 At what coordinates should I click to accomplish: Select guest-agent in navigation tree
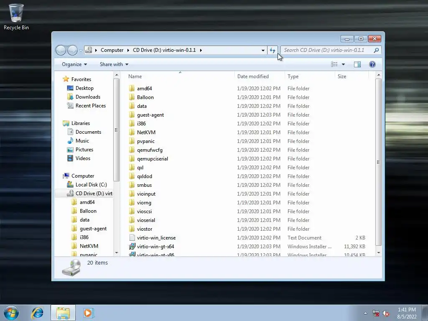[93, 229]
